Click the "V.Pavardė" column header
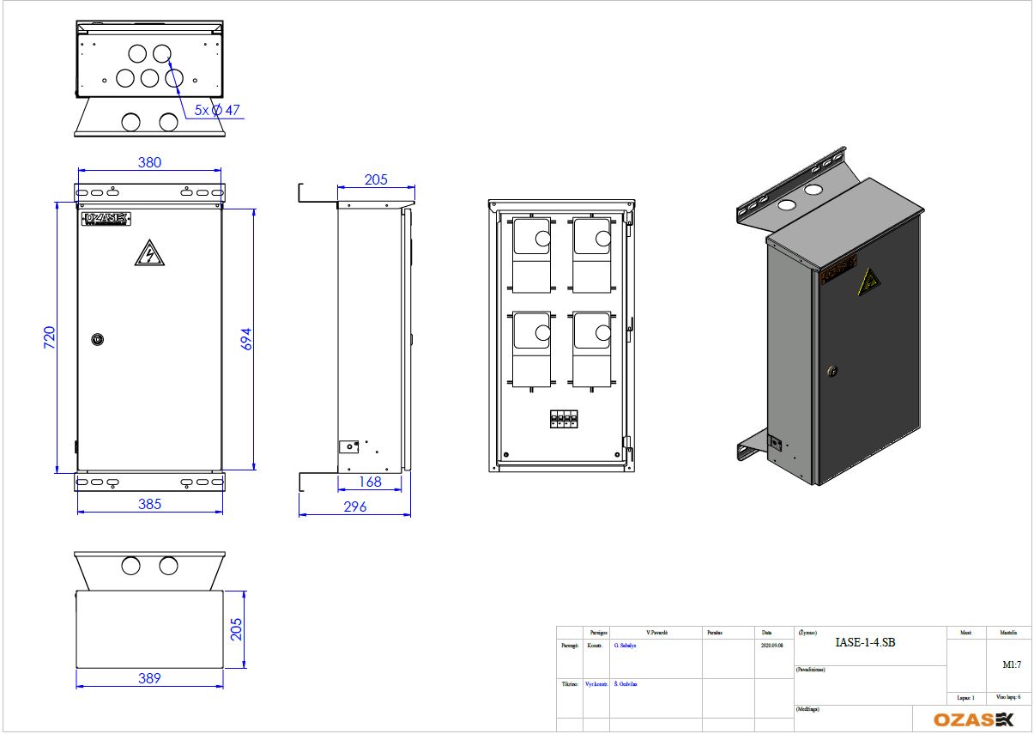The height and width of the screenshot is (734, 1034). pyautogui.click(x=656, y=633)
